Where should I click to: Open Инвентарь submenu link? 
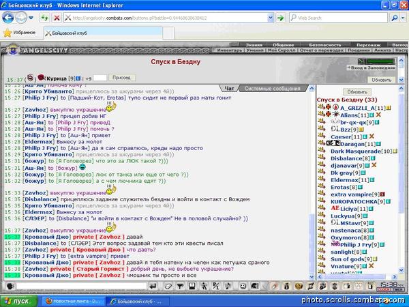pos(230,50)
